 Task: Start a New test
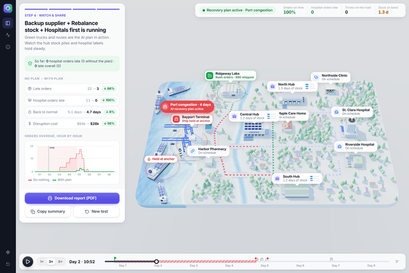click(x=96, y=211)
